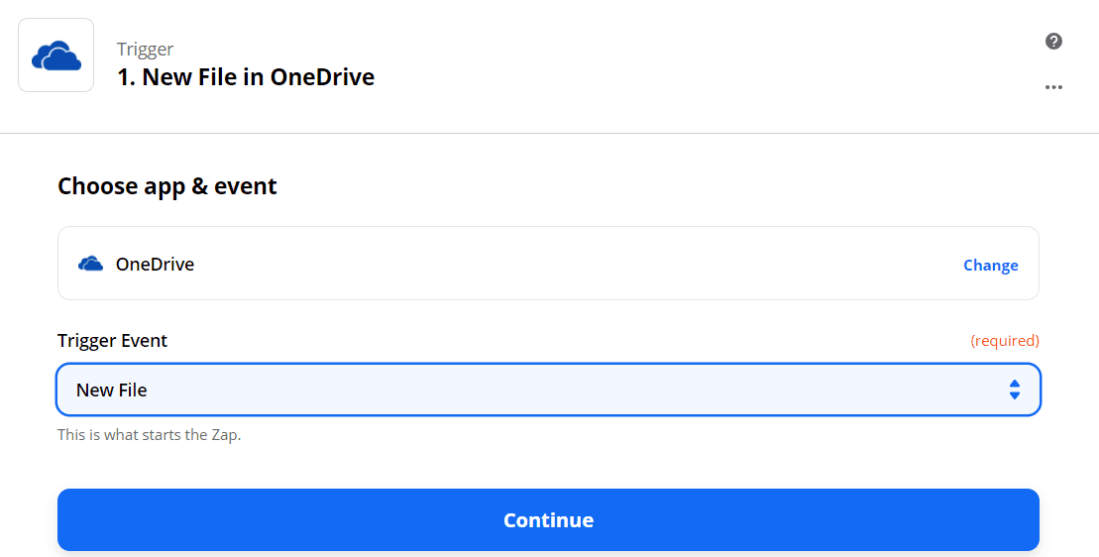Click the up/down arrows in Trigger Event field
The height and width of the screenshot is (557, 1099).
point(1014,390)
